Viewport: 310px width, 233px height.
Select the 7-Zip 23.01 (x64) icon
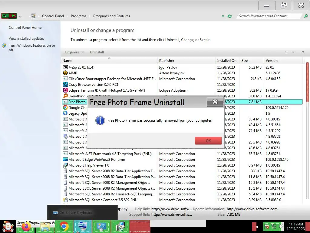65,67
